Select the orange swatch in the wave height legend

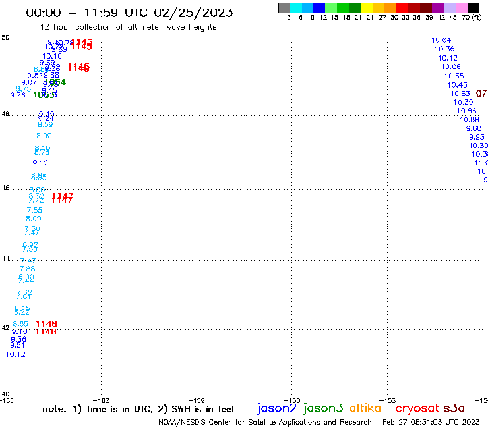[390, 8]
